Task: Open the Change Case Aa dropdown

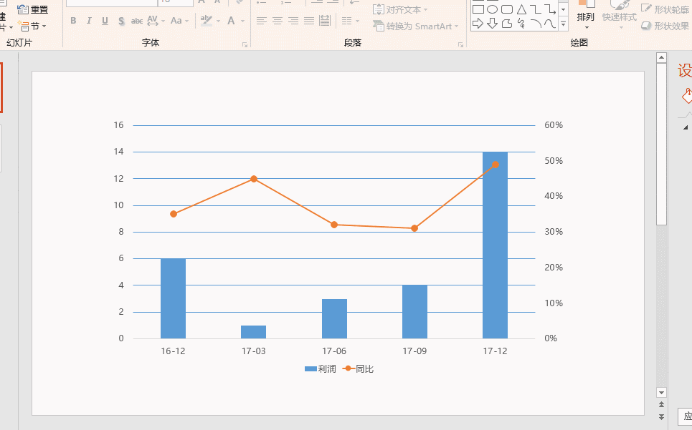Action: [x=179, y=21]
